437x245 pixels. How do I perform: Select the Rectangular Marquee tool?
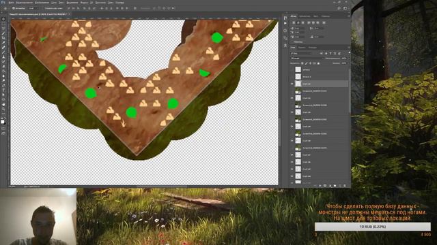[3, 24]
